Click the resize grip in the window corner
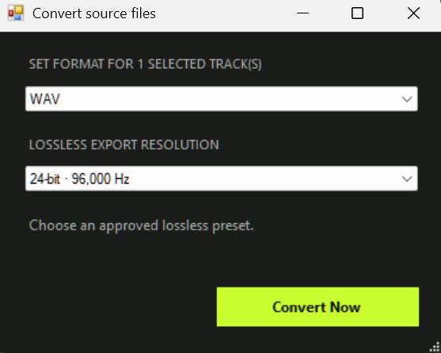This screenshot has height=353, width=441. pos(435,347)
